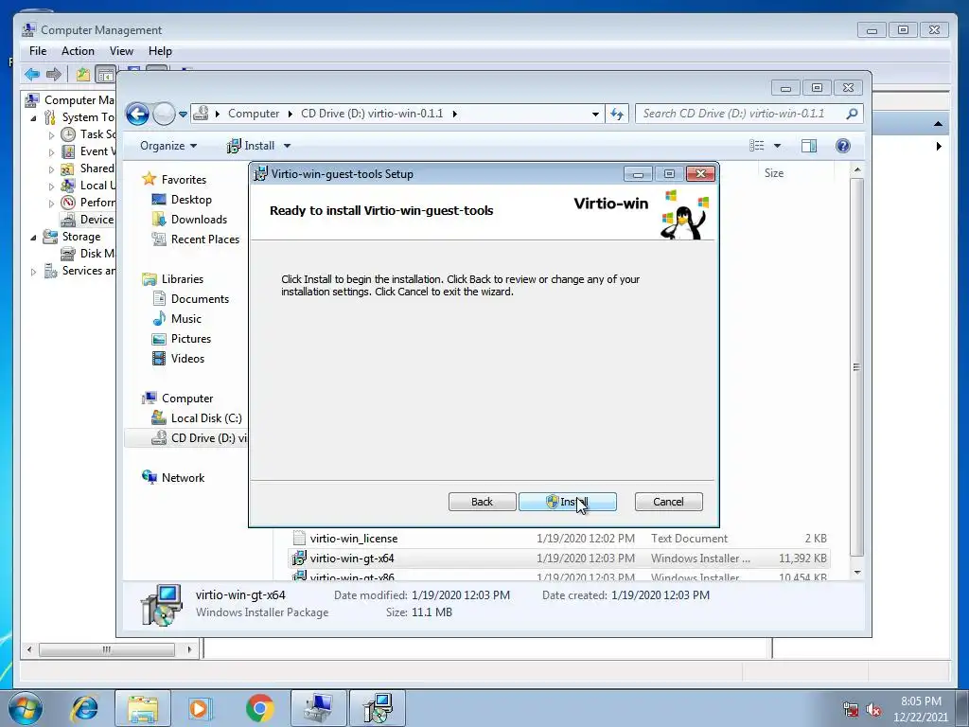
Task: Click Back in the Virtio-win setup dialog
Action: click(482, 502)
